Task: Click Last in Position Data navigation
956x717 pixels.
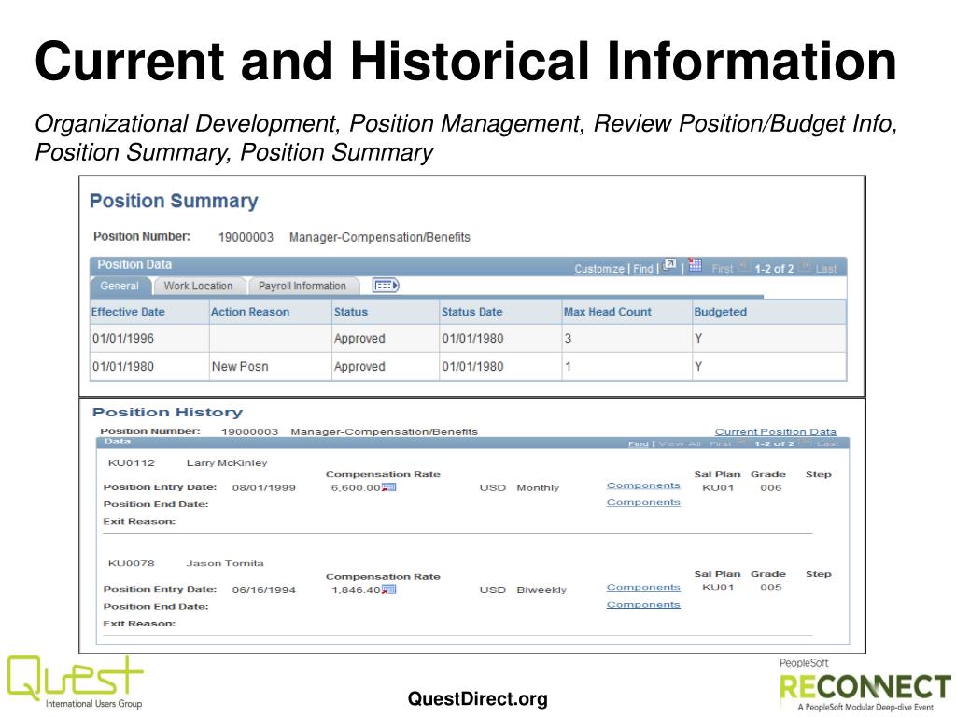Action: click(826, 269)
